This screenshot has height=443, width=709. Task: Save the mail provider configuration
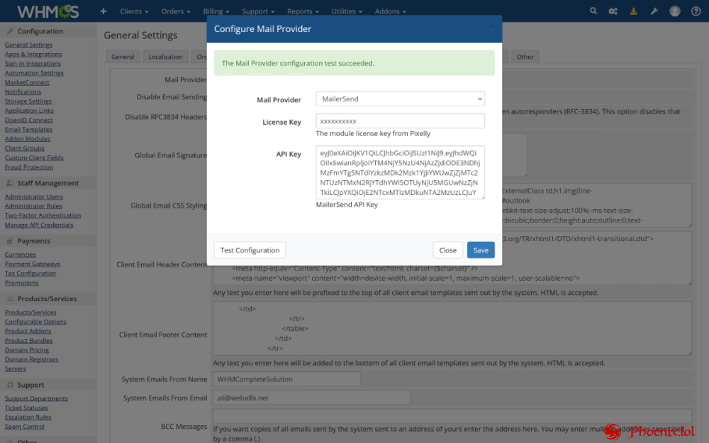coord(481,249)
